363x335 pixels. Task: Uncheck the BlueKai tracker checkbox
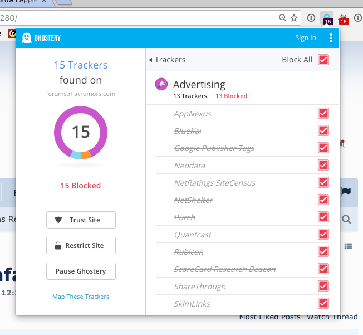coord(323,130)
